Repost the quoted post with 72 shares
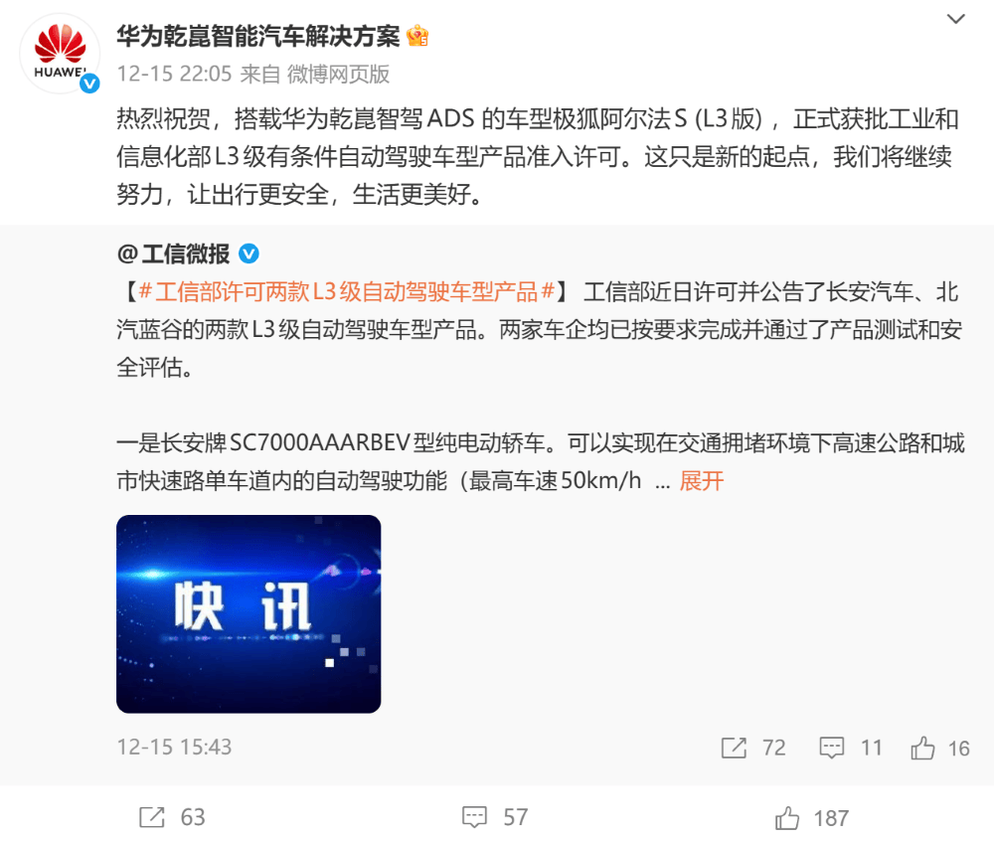Viewport: 994px width, 841px height. [x=753, y=748]
